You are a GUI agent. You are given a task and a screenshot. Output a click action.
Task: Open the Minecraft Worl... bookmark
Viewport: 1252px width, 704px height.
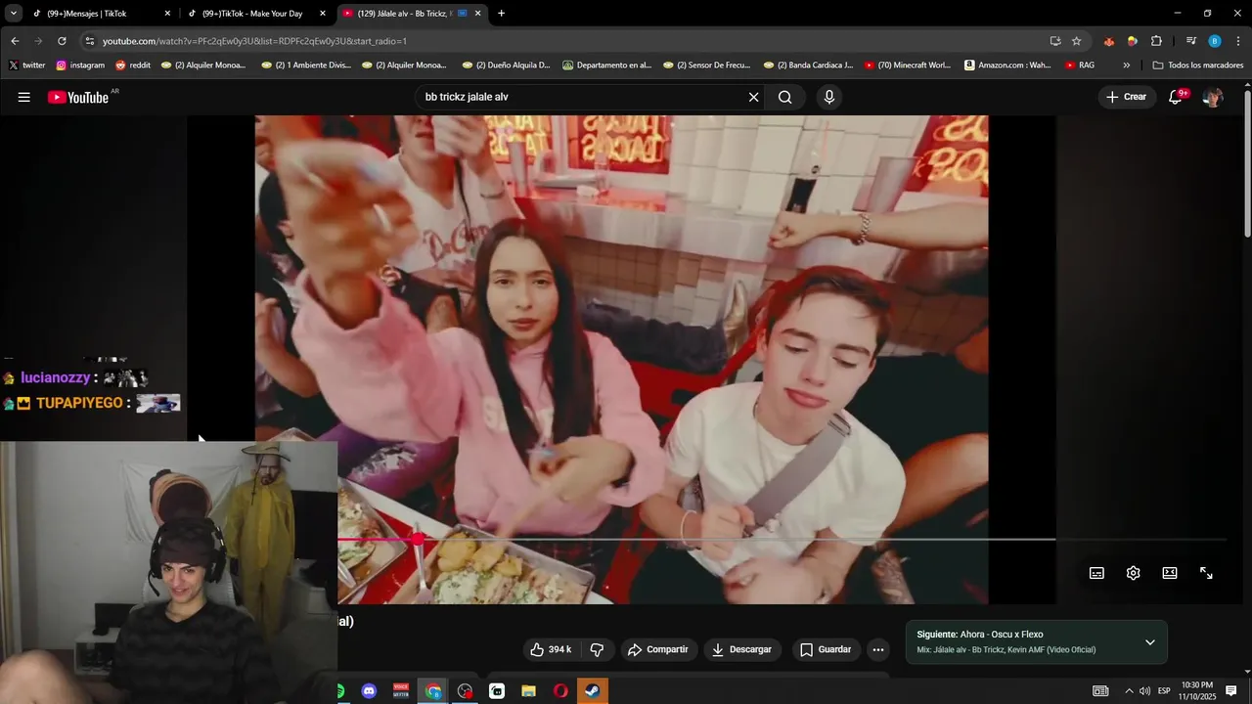[907, 66]
